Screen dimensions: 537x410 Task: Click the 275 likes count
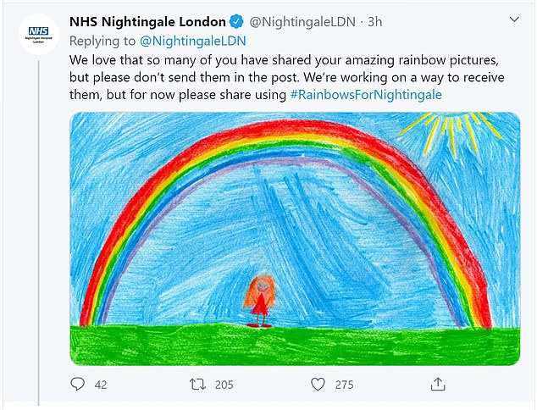pos(344,385)
